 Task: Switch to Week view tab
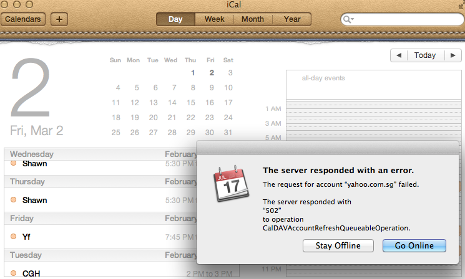point(215,19)
